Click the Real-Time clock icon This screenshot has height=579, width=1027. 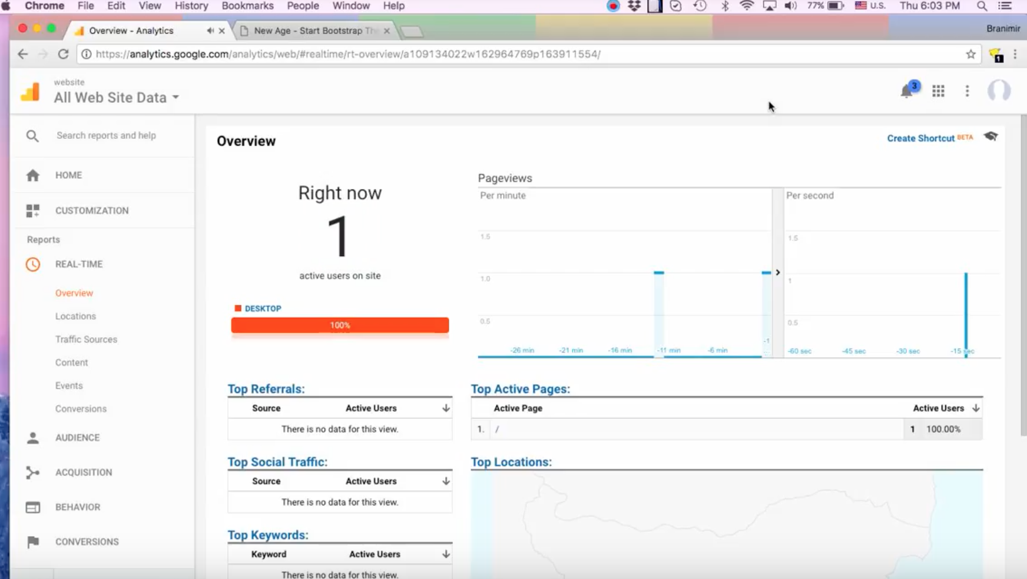[x=33, y=264]
